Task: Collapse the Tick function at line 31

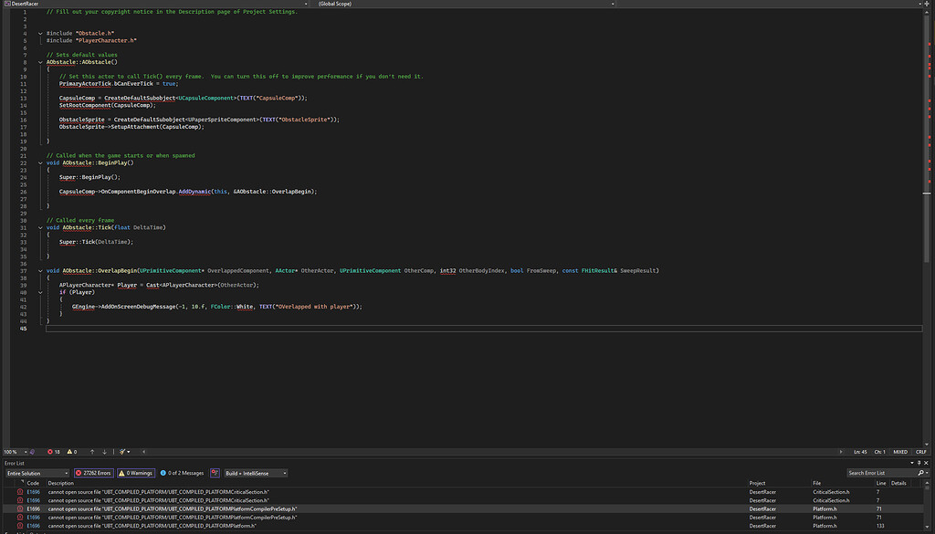Action: pyautogui.click(x=40, y=227)
